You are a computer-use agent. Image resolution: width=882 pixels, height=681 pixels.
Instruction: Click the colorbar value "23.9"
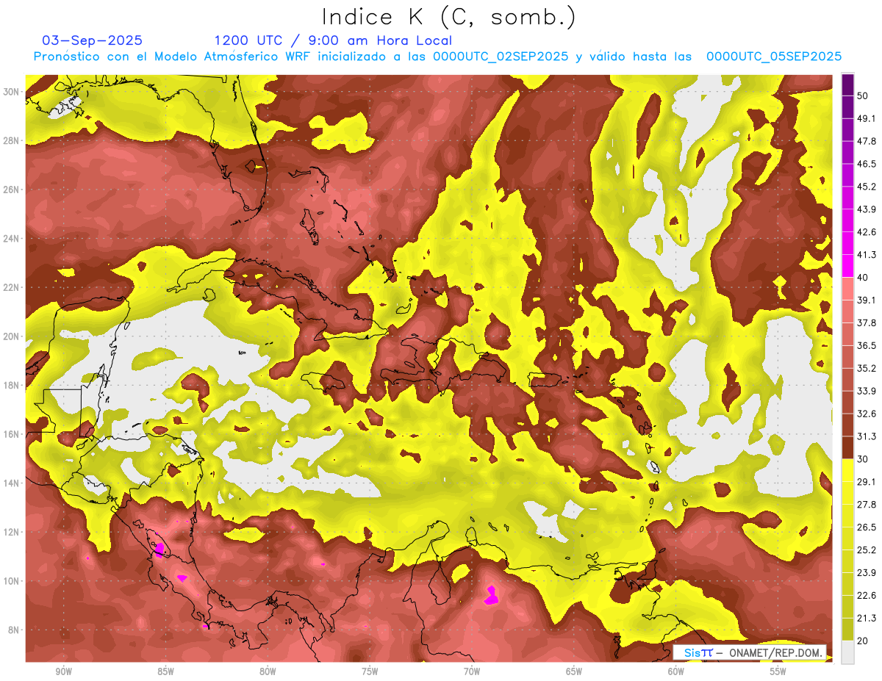click(867, 573)
